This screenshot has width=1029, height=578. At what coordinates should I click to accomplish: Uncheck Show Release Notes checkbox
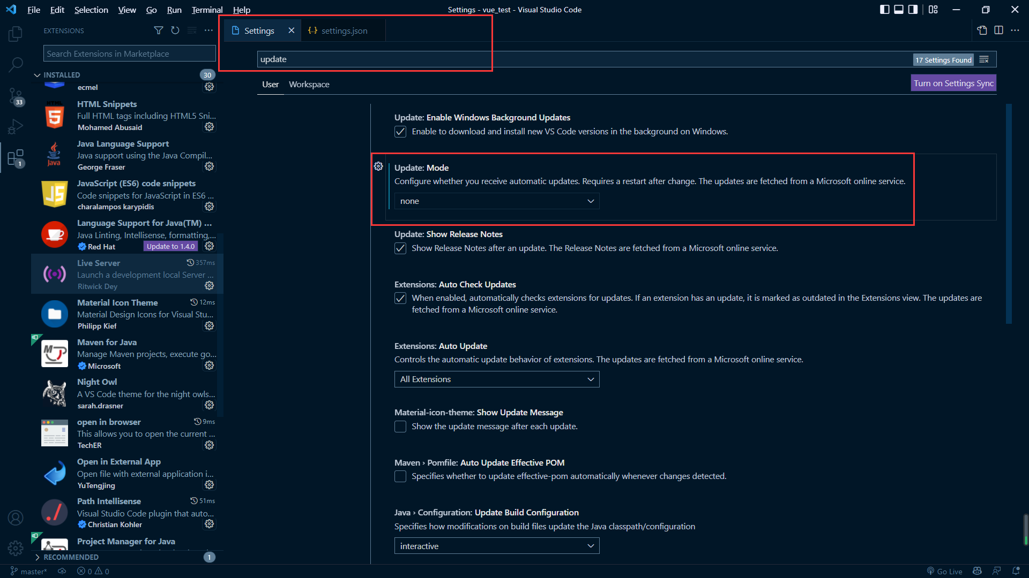pyautogui.click(x=400, y=248)
